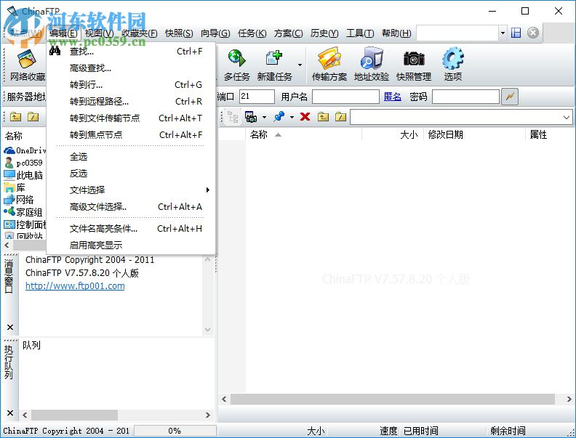
Task: Open dropdown arrow beside snapshot camera icon
Action: [x=264, y=118]
